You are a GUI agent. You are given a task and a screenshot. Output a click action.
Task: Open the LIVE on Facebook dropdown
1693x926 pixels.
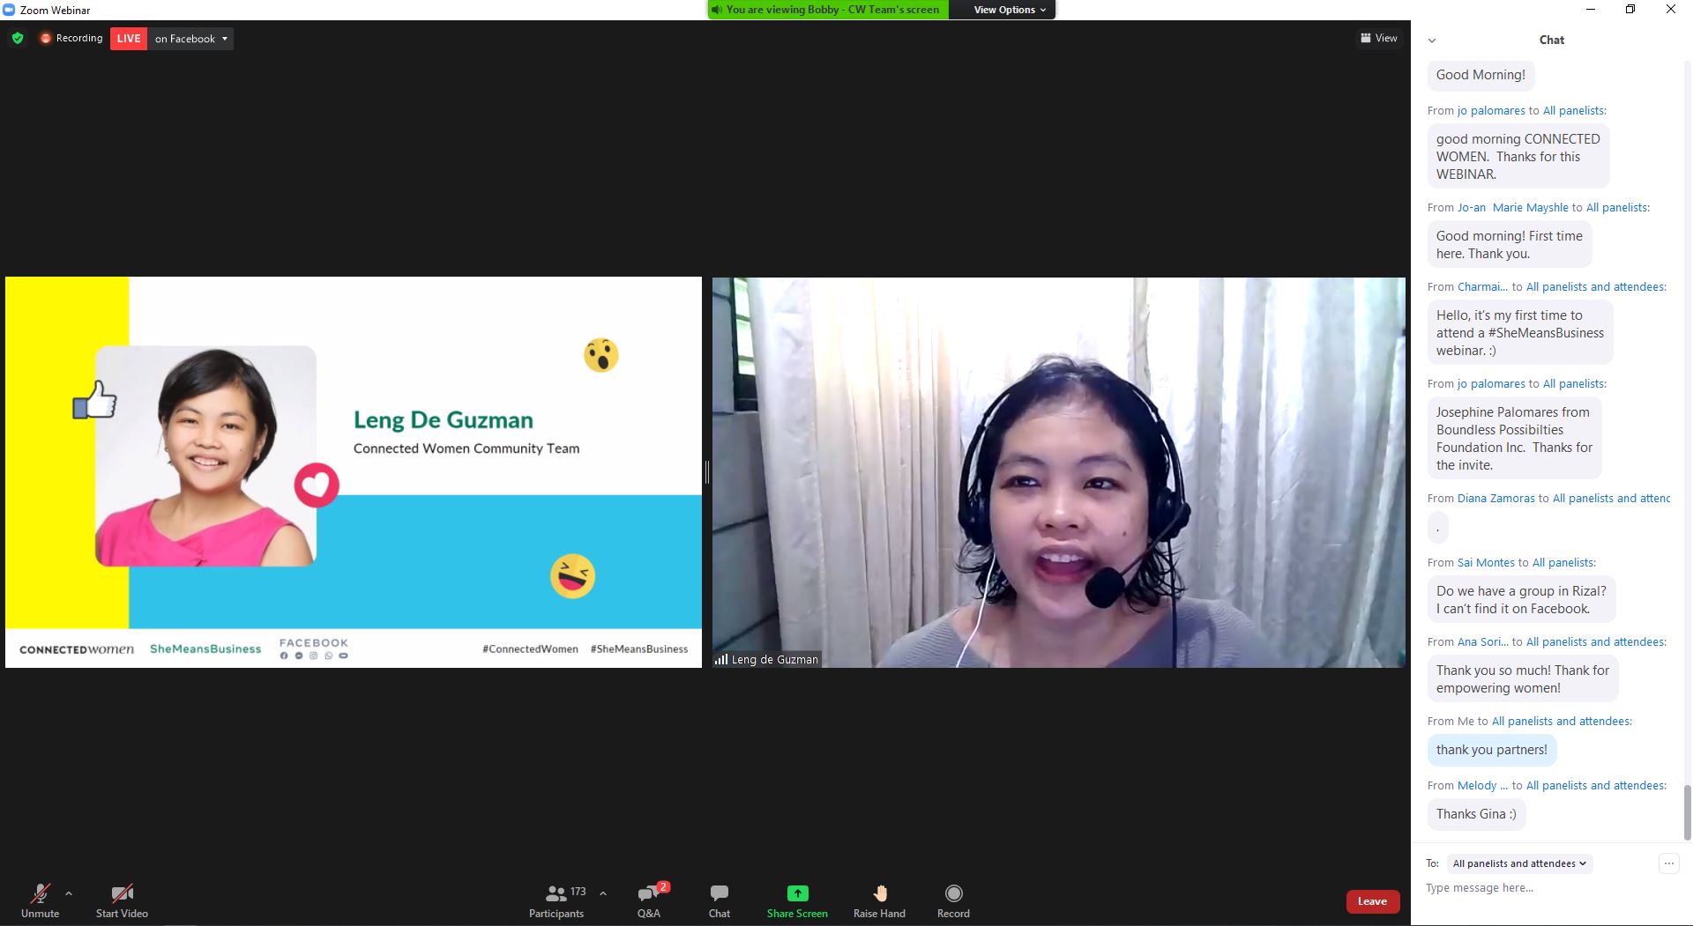[x=192, y=39]
